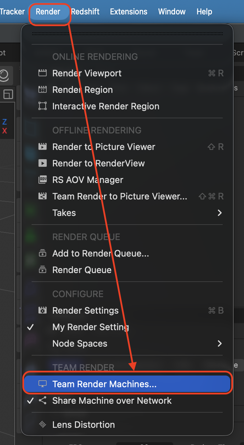
Task: Click the Lens Distortion icon
Action: pyautogui.click(x=43, y=425)
